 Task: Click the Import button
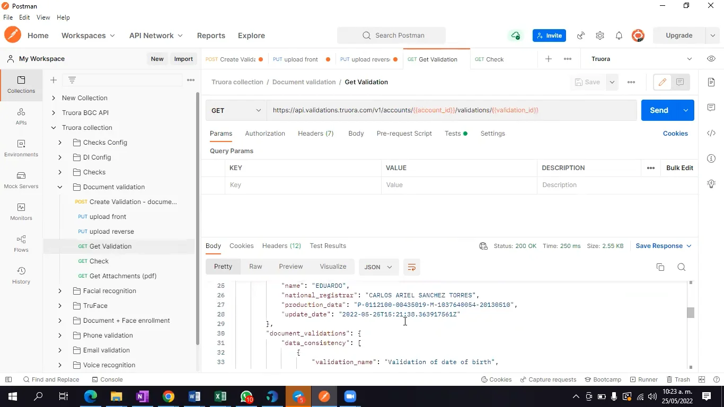(183, 59)
